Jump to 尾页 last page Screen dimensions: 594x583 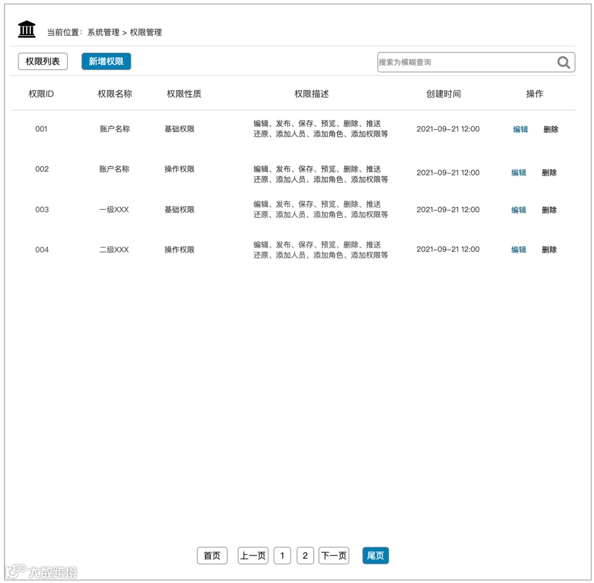pos(376,555)
